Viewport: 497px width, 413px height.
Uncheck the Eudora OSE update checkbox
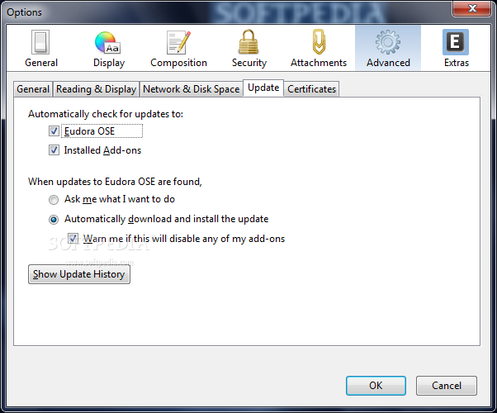point(54,131)
